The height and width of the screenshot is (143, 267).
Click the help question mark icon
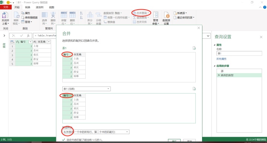[x=265, y=7]
